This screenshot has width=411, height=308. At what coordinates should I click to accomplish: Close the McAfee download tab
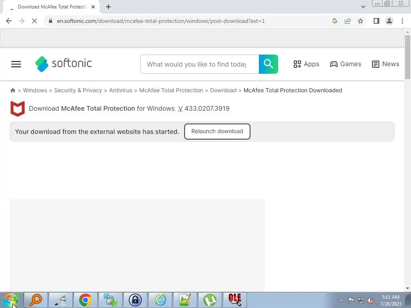tap(93, 7)
